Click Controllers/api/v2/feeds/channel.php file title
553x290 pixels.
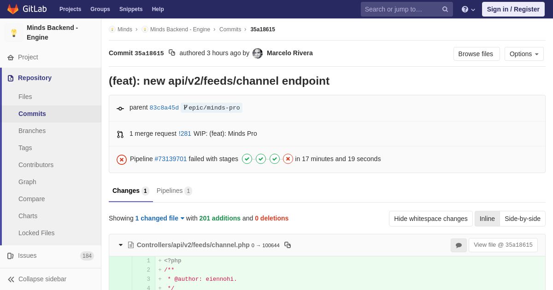[193, 245]
